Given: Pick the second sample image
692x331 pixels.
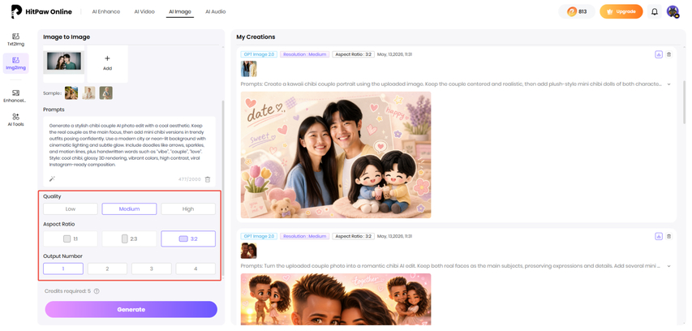Looking at the screenshot, I should point(88,92).
